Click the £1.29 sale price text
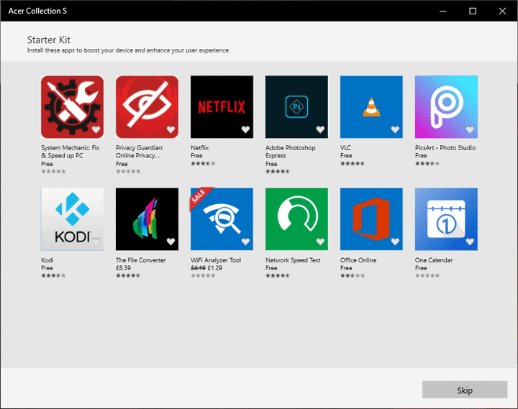 point(214,267)
